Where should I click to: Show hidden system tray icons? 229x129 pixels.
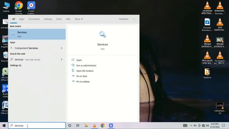coord(191,125)
